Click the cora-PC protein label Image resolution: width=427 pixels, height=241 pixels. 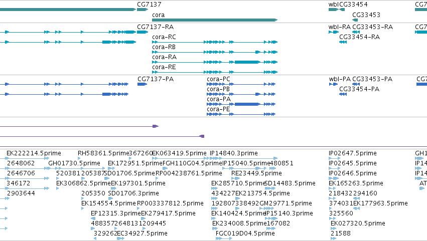coord(218,79)
